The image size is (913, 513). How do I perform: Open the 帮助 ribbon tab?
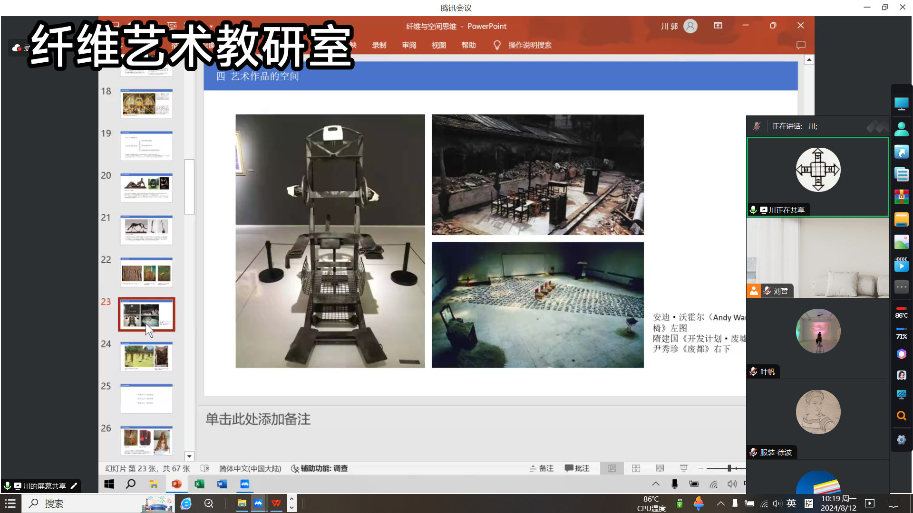pos(468,45)
